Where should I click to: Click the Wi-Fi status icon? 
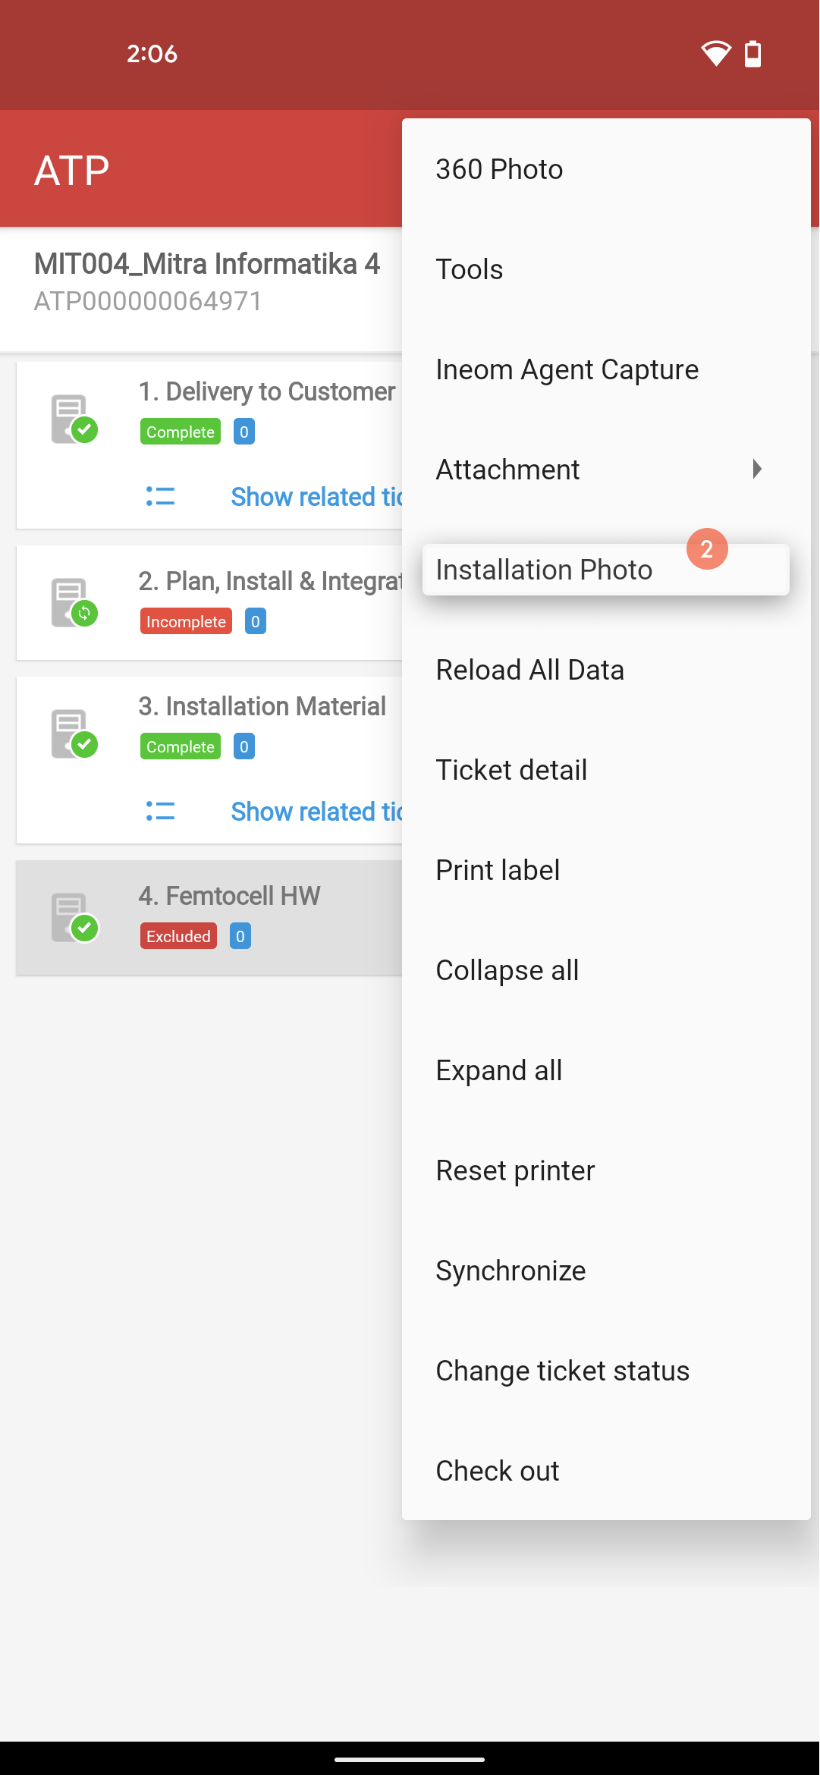tap(715, 54)
